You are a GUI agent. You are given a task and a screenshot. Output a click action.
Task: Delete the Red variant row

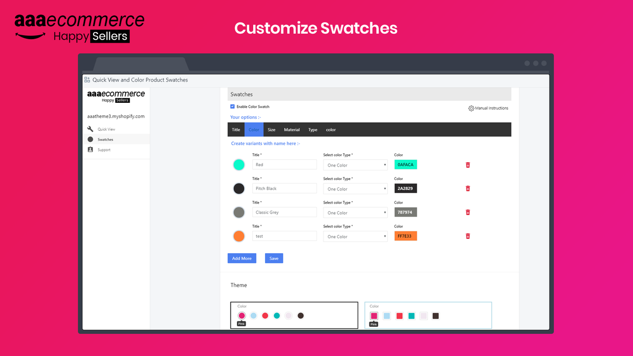(x=468, y=165)
